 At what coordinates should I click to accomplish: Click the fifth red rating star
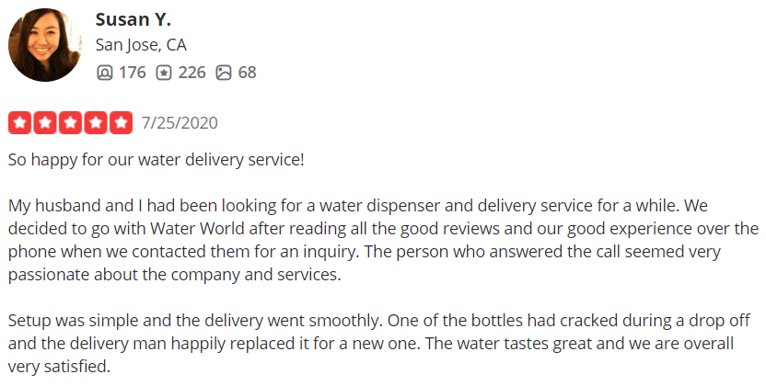tap(121, 122)
